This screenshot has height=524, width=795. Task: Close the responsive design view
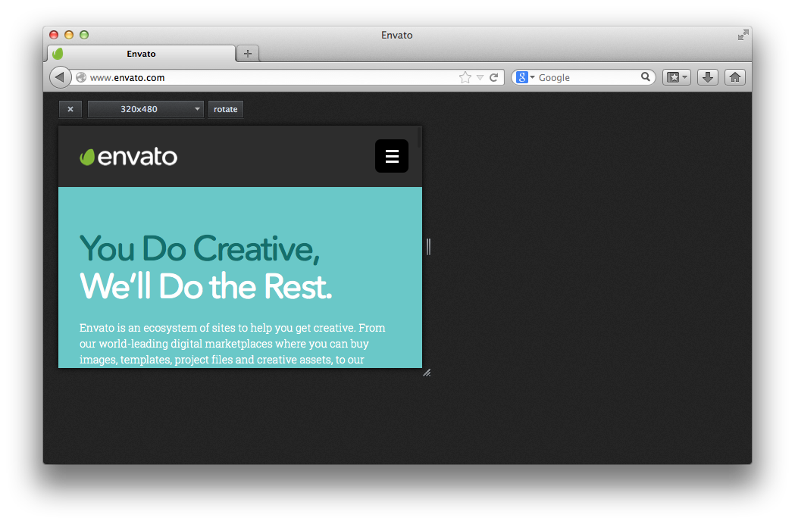[x=70, y=109]
